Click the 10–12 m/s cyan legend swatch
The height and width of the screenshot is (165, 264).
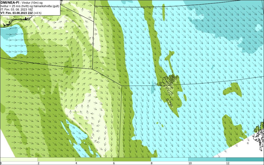pyautogui.click(x=208, y=159)
